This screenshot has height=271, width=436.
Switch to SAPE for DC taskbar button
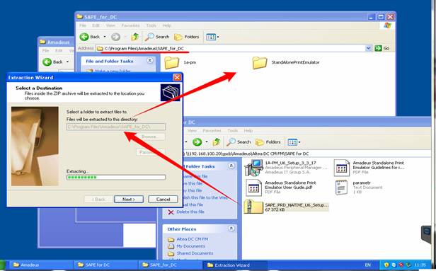105,265
